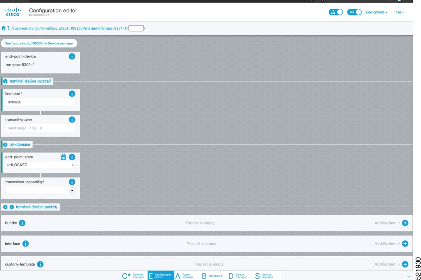Click the Cisco logo
The height and width of the screenshot is (280, 421).
(x=12, y=12)
